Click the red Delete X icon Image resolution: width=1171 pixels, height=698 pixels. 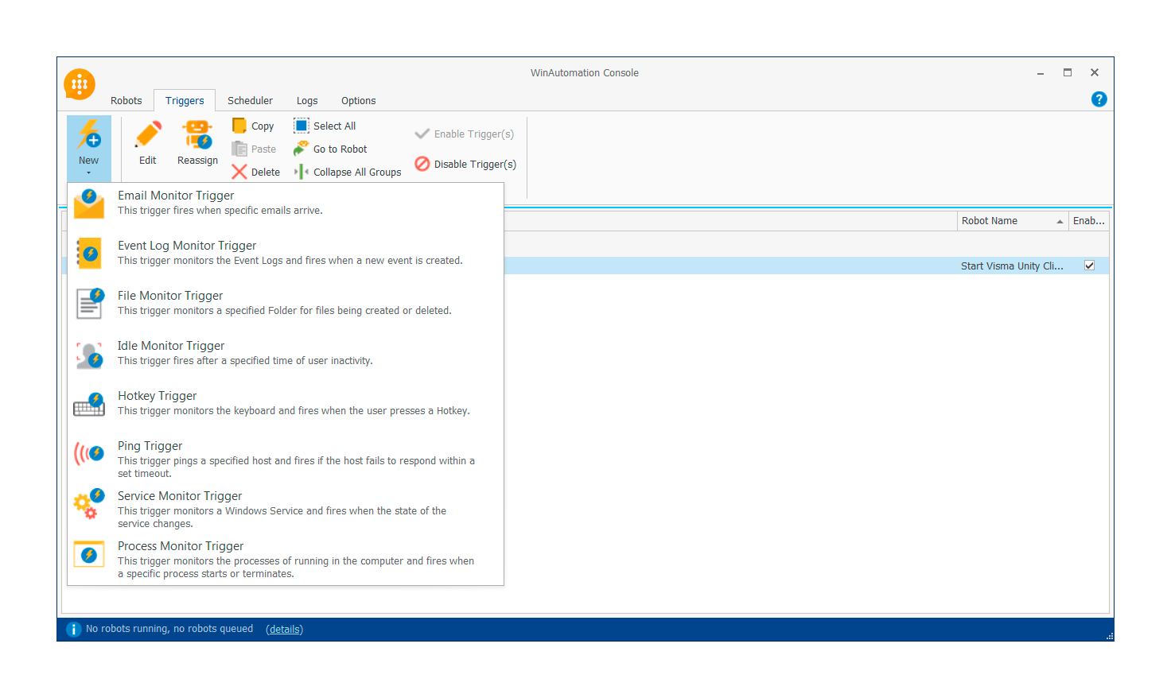(239, 172)
